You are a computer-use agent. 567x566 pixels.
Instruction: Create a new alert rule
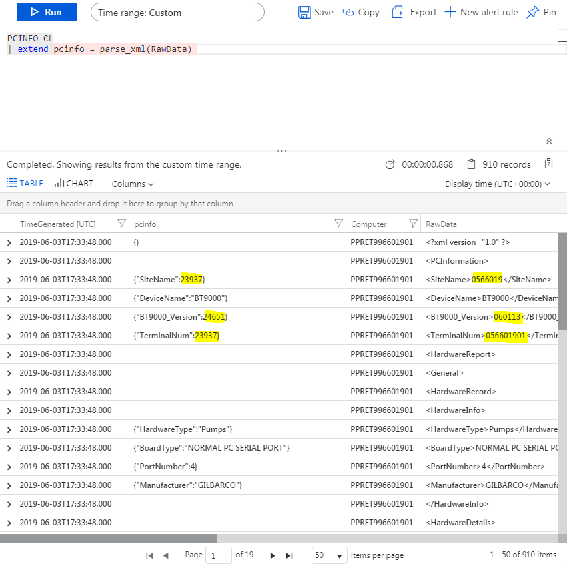481,11
